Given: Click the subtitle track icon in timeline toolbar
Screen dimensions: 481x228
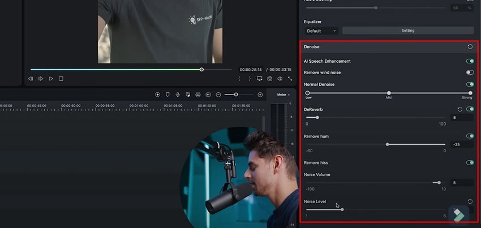Looking at the screenshot, I should pyautogui.click(x=208, y=95).
